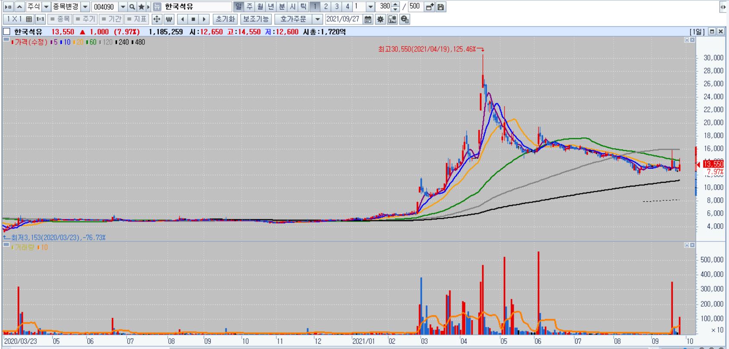Click the small arrow right of star icon
The width and height of the screenshot is (729, 349).
click(x=148, y=7)
